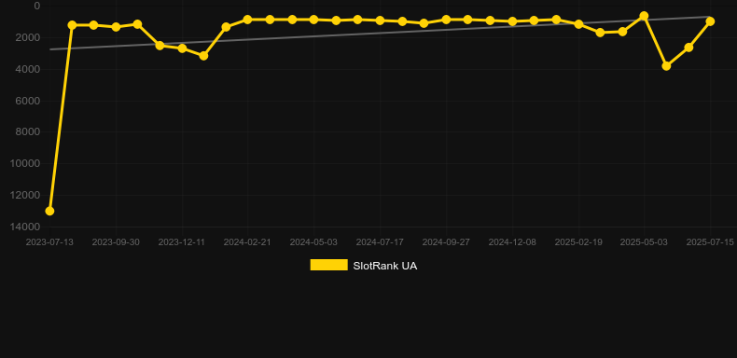
Task: Click the x-axis label 2024-05-03
Action: (313, 242)
